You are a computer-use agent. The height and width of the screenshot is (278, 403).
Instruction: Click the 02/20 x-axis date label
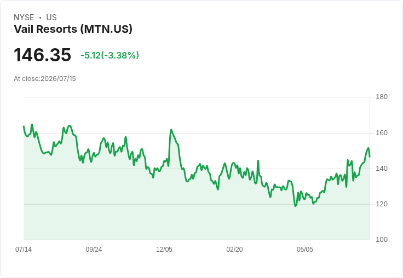(x=234, y=250)
